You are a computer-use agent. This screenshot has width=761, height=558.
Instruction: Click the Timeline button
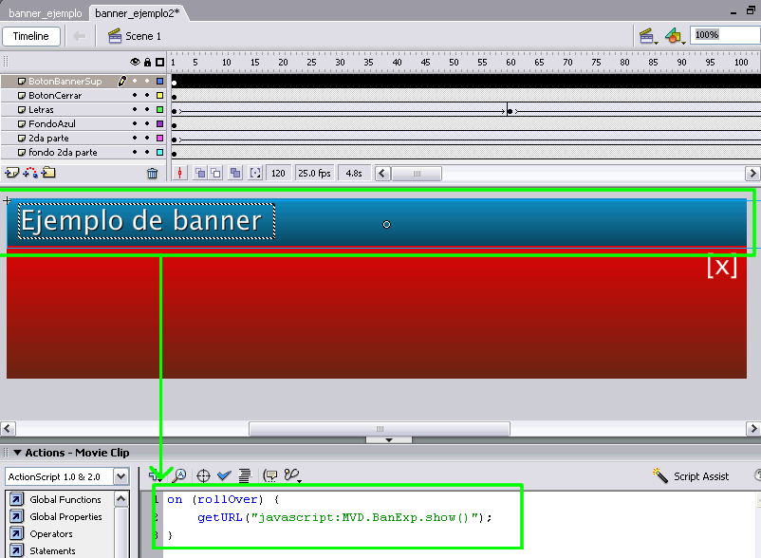(x=30, y=36)
